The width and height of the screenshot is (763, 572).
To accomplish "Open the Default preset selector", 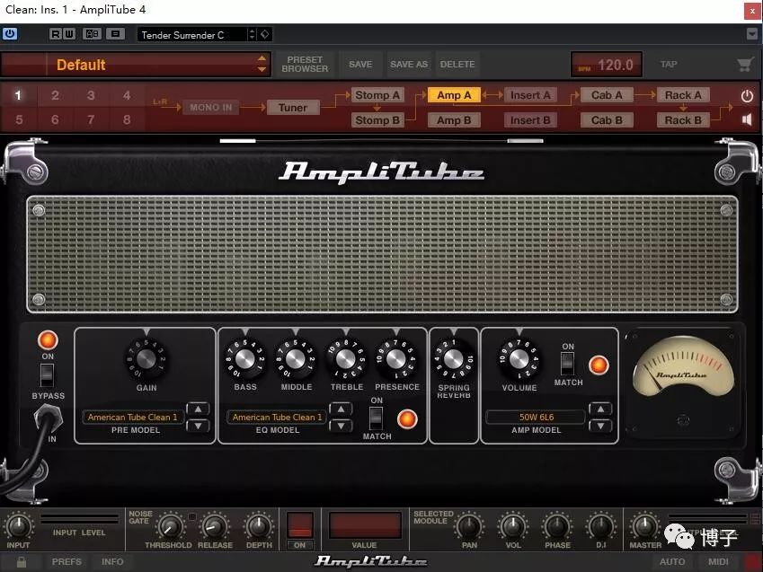I will tap(136, 65).
